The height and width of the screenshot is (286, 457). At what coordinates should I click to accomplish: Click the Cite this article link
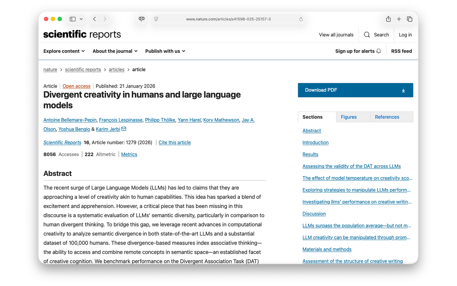pos(175,142)
